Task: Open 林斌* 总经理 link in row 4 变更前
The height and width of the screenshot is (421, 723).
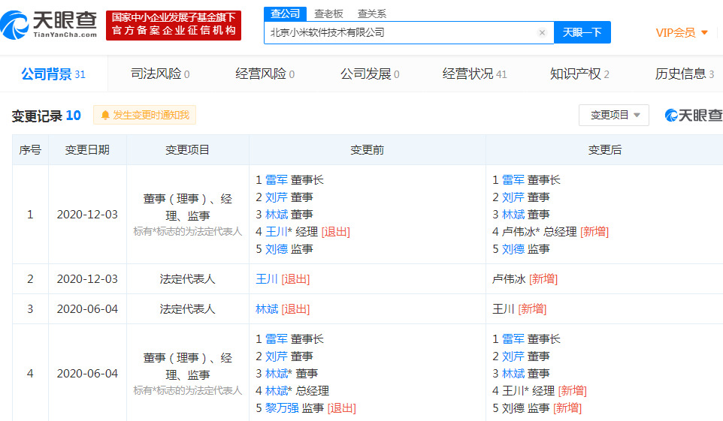Action: (x=276, y=390)
